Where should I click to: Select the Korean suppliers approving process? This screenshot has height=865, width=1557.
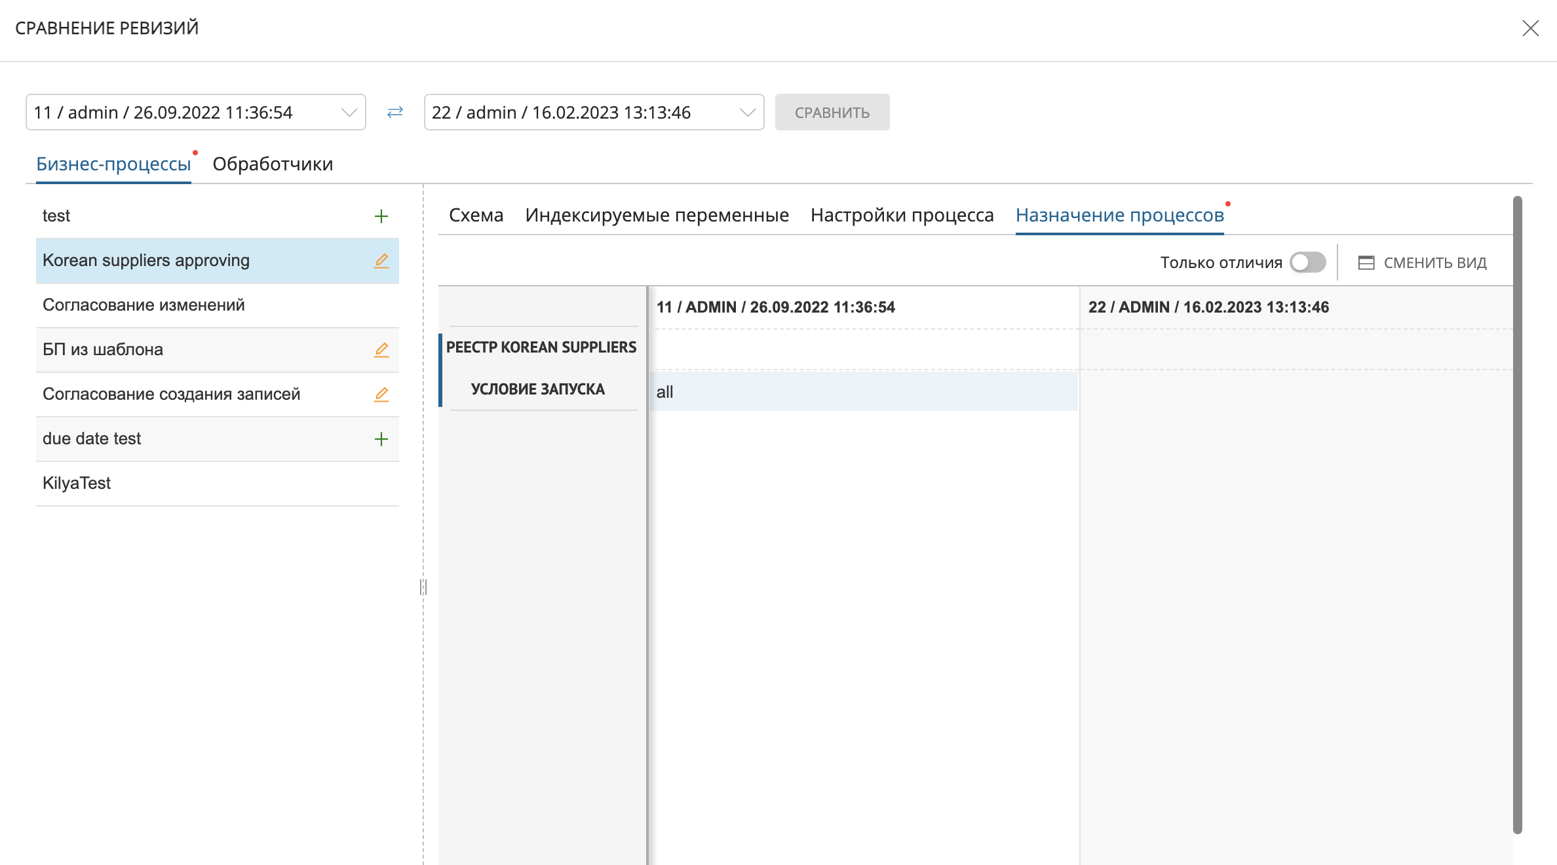(x=145, y=260)
